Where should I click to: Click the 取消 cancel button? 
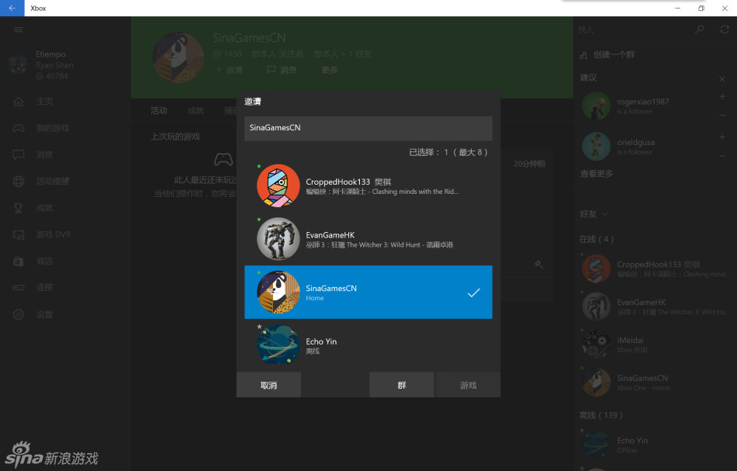point(268,385)
